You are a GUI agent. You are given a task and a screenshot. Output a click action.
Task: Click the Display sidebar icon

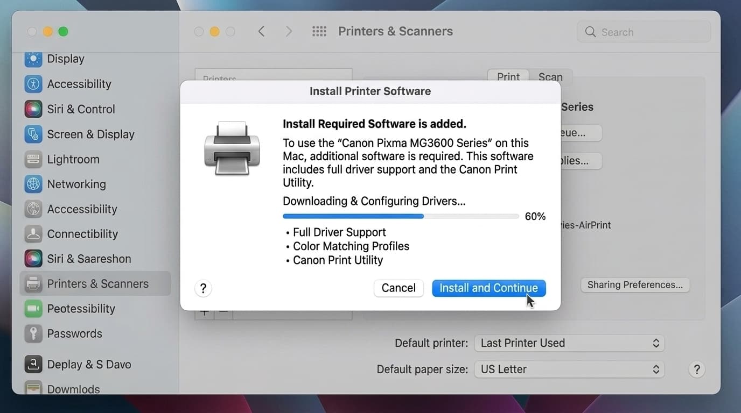coord(33,59)
